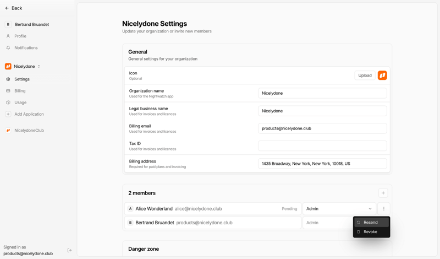Screen dimensions: 440x259
Task: Click the NicelydoneClub app icon
Action: (8, 131)
